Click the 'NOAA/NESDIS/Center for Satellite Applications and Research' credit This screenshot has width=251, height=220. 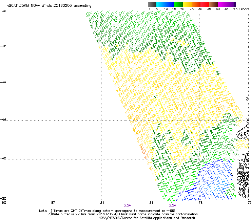147,218
